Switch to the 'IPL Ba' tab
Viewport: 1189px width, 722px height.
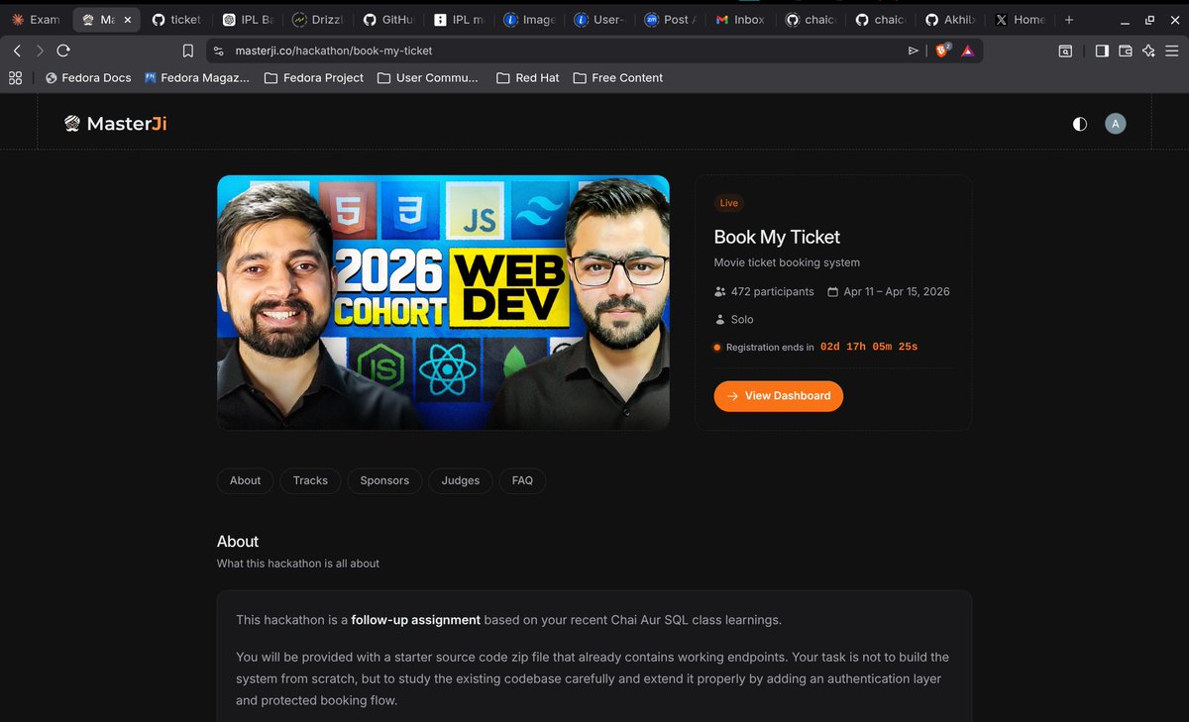pos(247,19)
